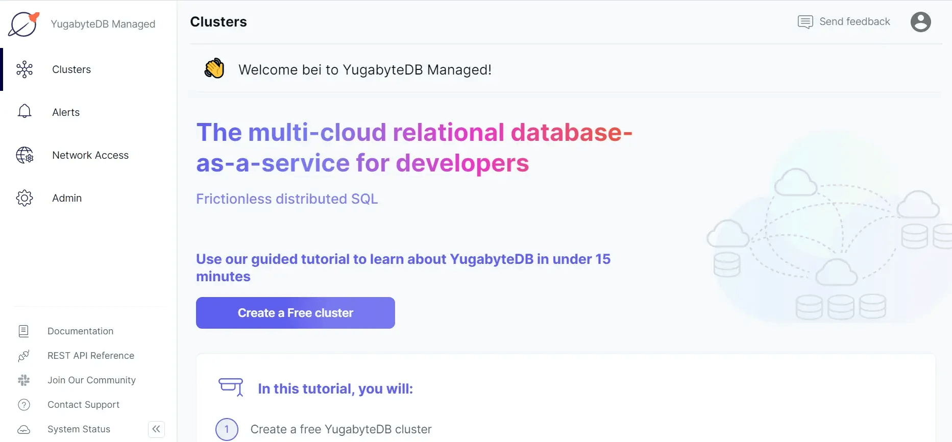Open the Documentation link
952x442 pixels.
[80, 331]
